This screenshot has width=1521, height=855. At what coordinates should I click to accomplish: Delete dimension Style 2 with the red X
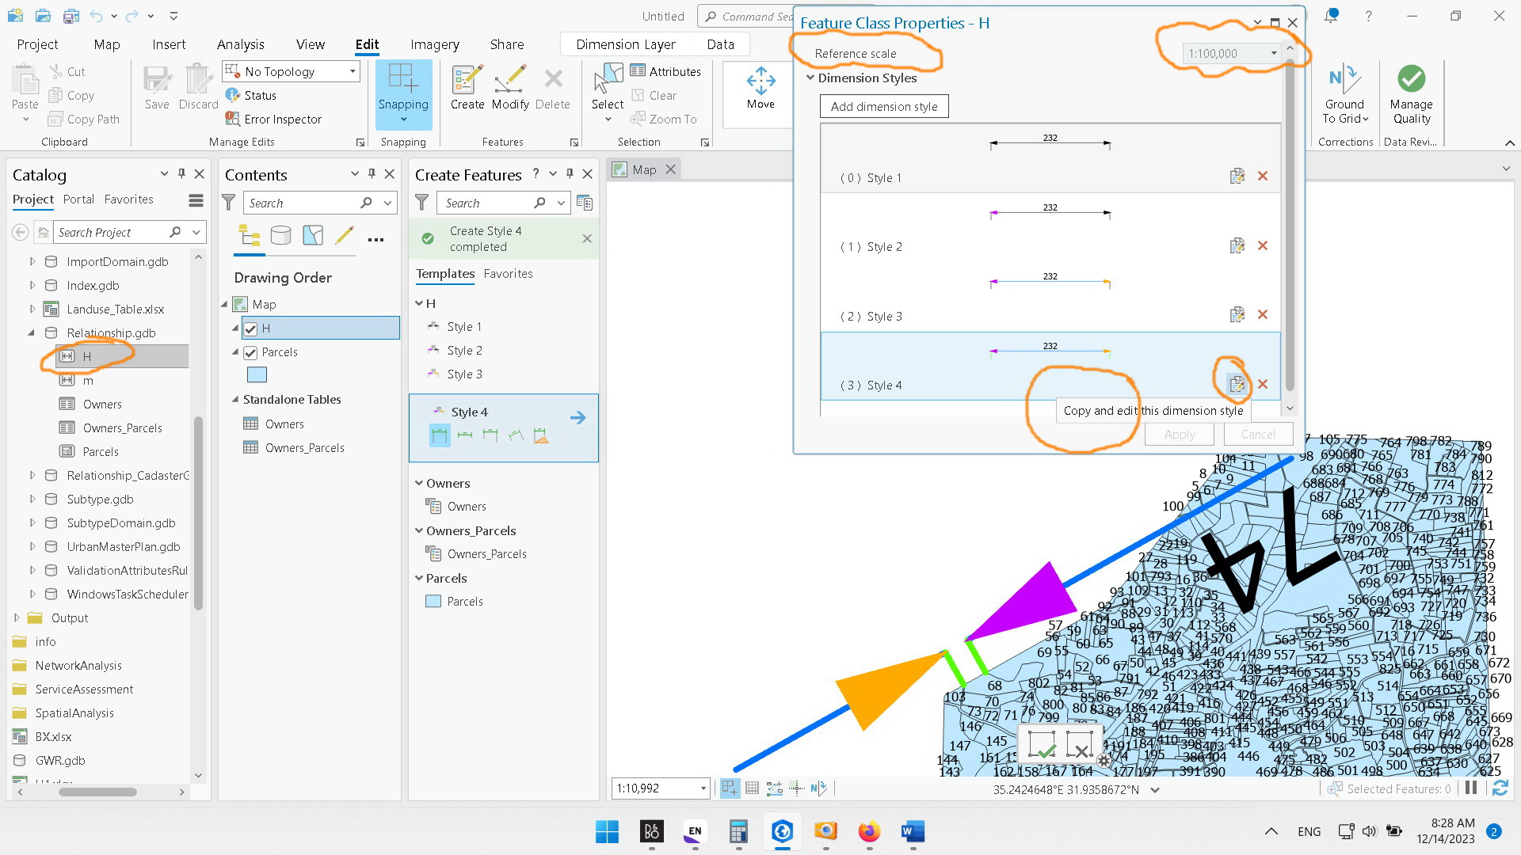tap(1263, 245)
